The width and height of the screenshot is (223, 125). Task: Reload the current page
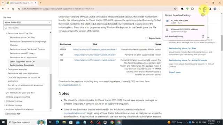13,9
